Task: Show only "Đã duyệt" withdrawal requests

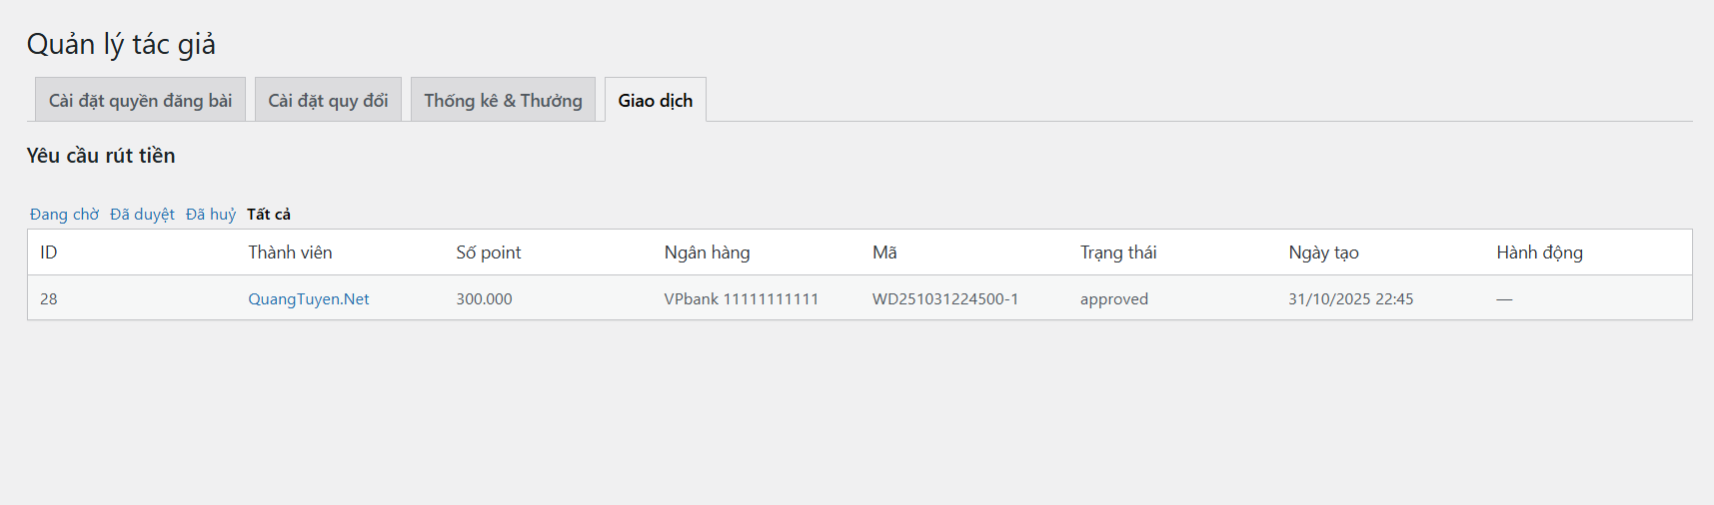Action: point(142,215)
